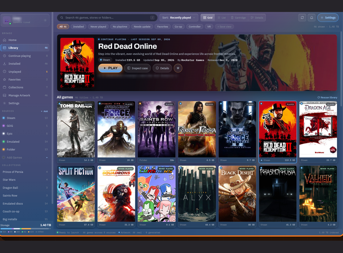Open the Prince of Persia collection
The height and width of the screenshot is (253, 343).
[x=25, y=172]
